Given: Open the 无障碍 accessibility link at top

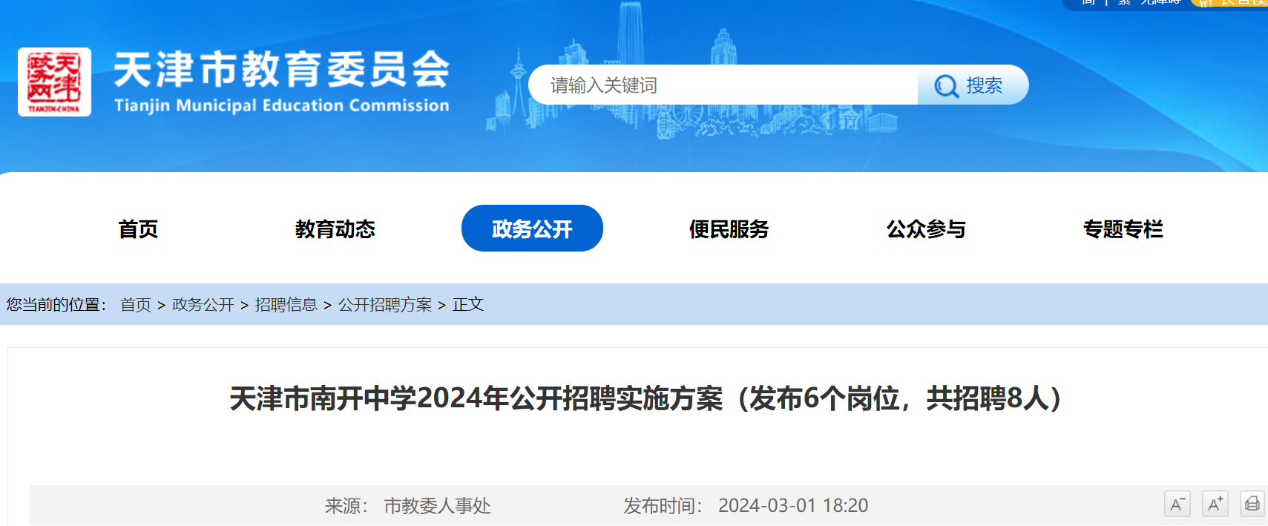Looking at the screenshot, I should (1160, 3).
